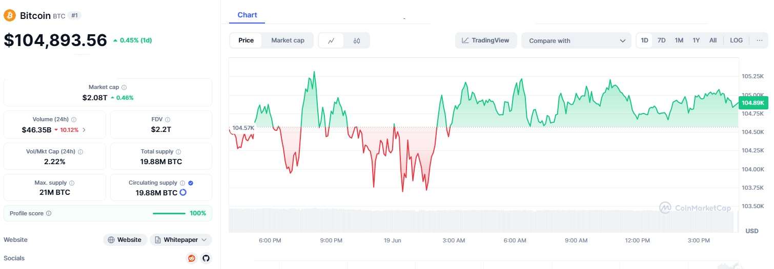Select the 7D time range
Screen dimensions: 774x269
pyautogui.click(x=661, y=40)
